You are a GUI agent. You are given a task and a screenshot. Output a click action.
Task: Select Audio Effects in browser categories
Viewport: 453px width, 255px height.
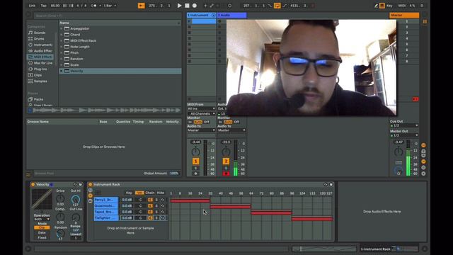40,51
